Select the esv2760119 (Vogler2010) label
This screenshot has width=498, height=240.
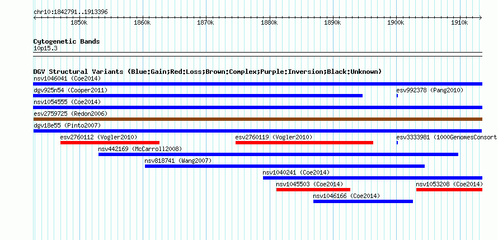pos(274,137)
